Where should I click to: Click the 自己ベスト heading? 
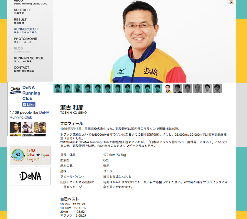tap(69, 199)
